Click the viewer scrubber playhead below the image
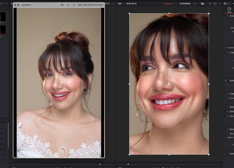The width and height of the screenshot is (234, 168). coord(128,164)
